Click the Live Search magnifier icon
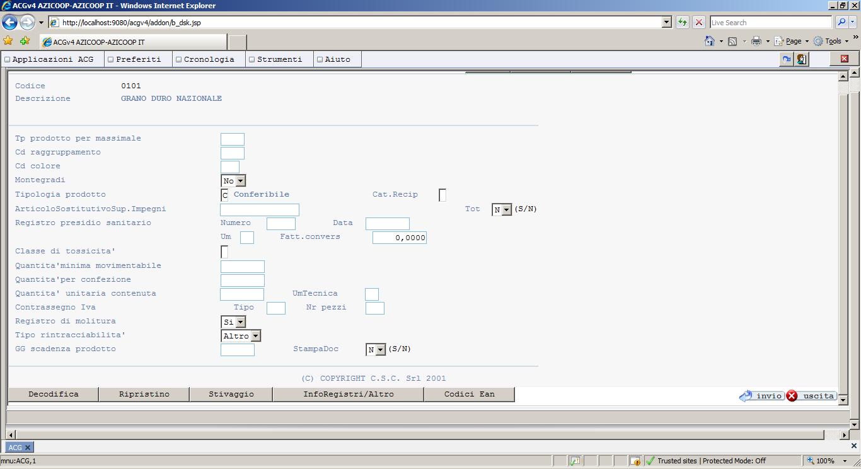861x469 pixels. pos(841,22)
